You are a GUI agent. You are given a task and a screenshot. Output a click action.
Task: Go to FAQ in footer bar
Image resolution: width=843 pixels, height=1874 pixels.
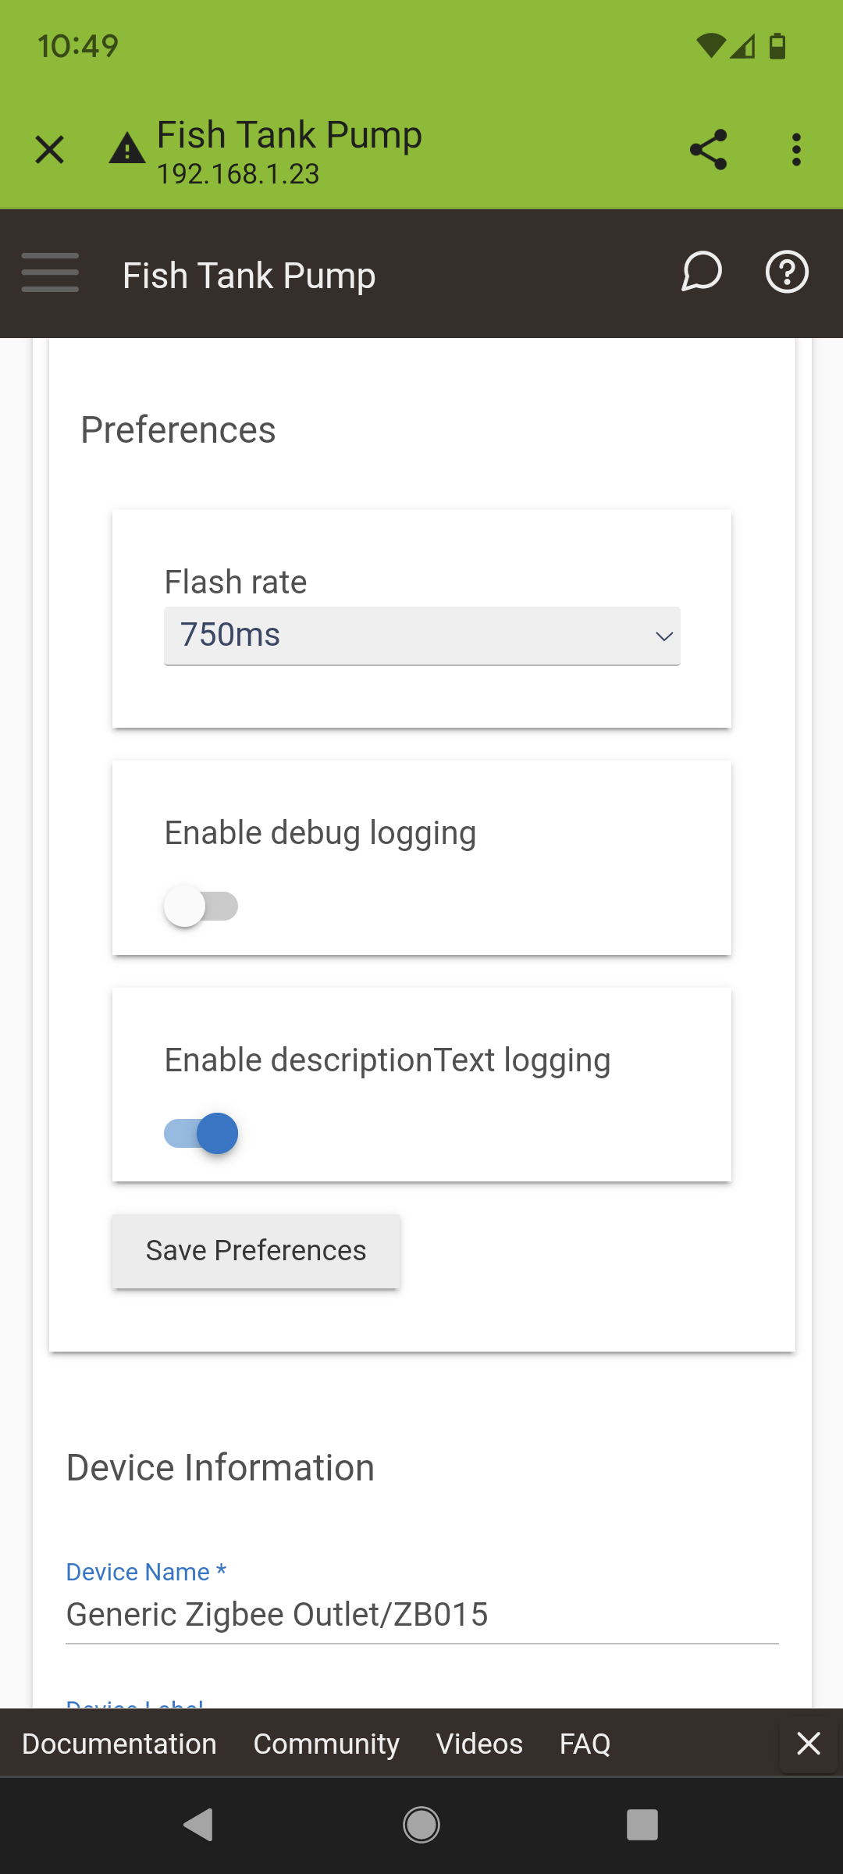[585, 1744]
